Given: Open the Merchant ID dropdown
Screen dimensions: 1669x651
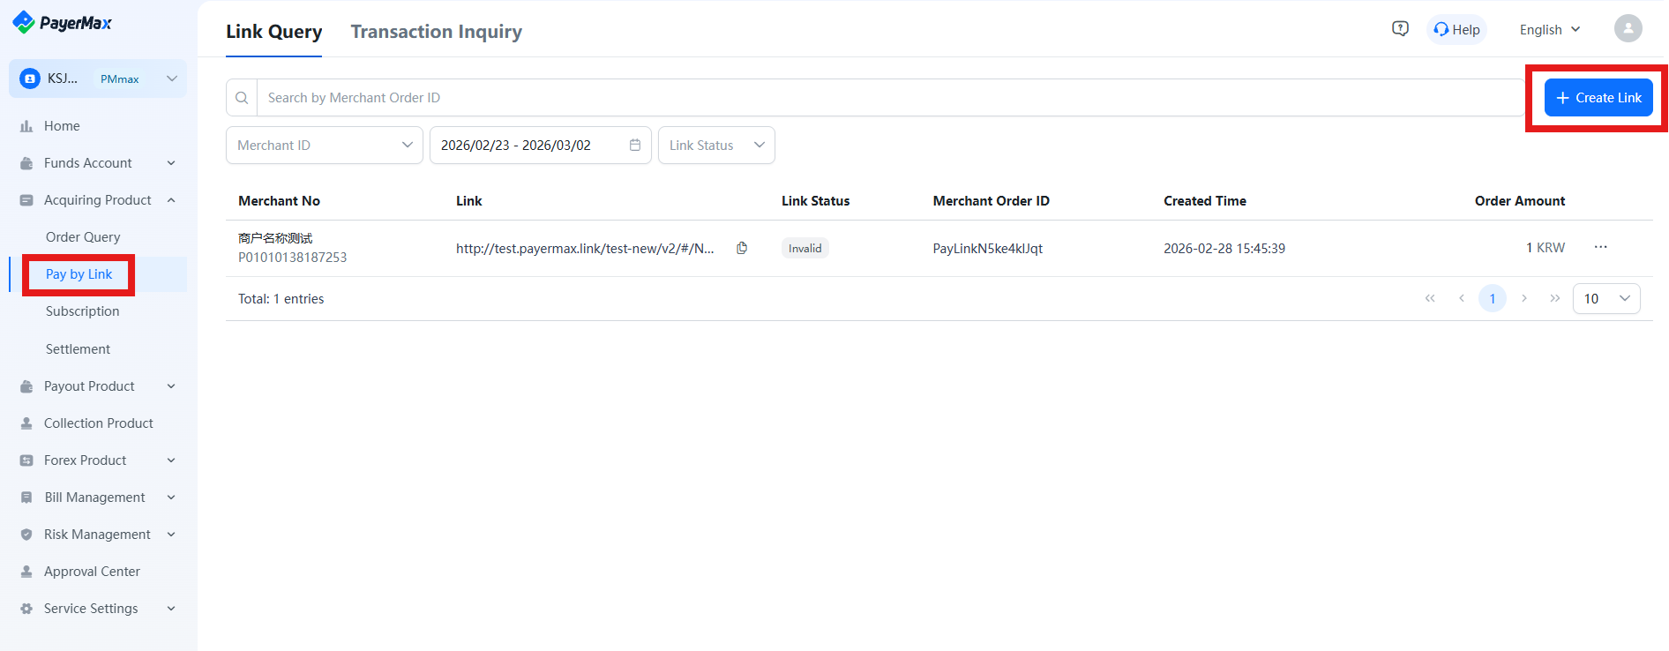Looking at the screenshot, I should 324,146.
